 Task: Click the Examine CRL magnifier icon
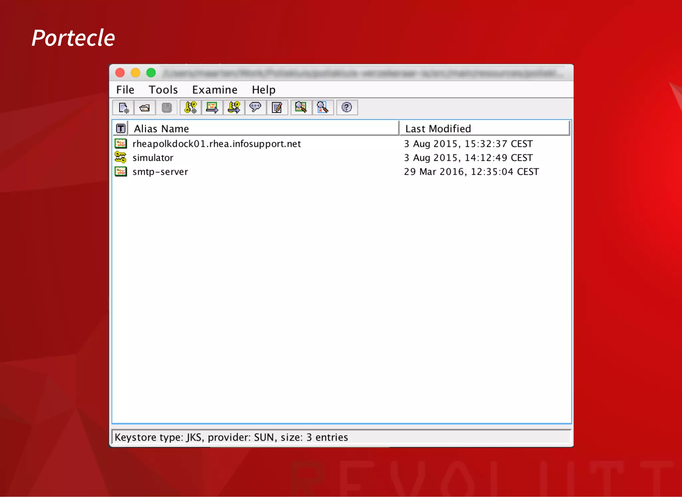[x=323, y=107]
